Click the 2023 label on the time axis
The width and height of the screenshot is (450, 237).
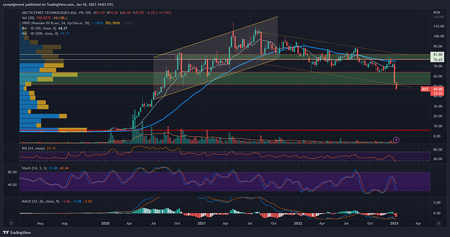click(394, 223)
